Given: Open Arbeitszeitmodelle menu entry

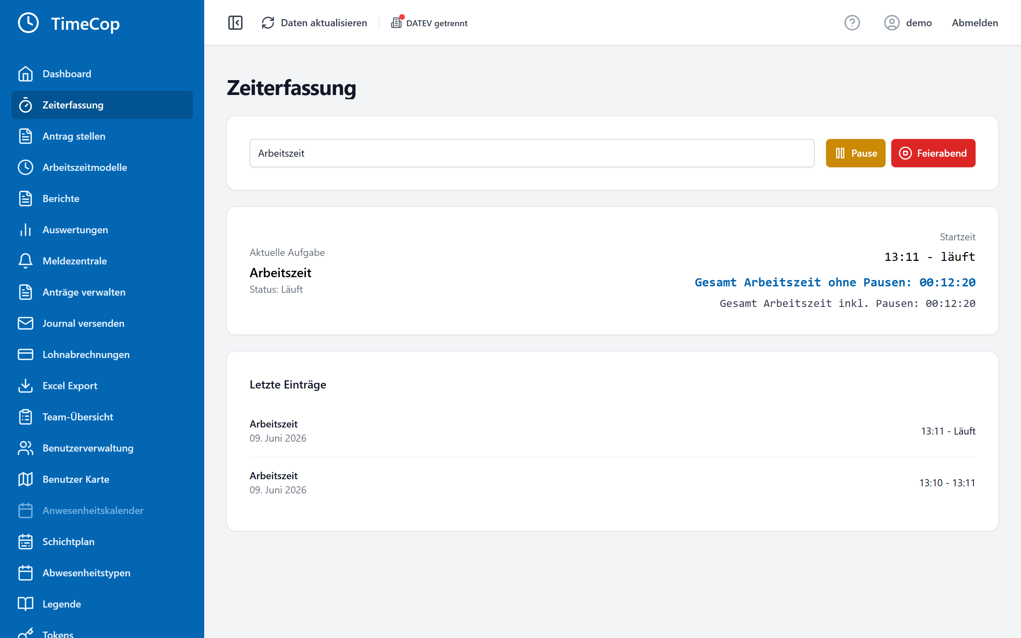Looking at the screenshot, I should (x=102, y=168).
